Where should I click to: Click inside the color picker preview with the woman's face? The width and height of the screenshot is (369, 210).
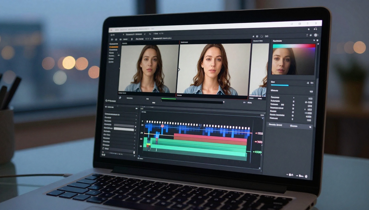click(x=293, y=61)
